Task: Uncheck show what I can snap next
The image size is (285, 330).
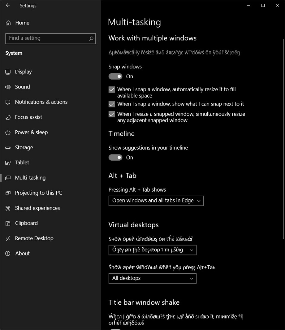Action: point(112,104)
